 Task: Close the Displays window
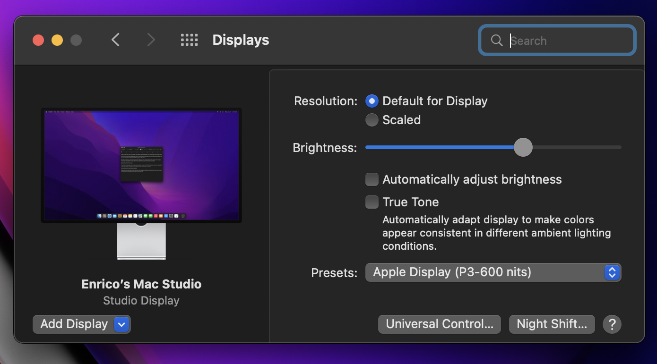tap(38, 40)
